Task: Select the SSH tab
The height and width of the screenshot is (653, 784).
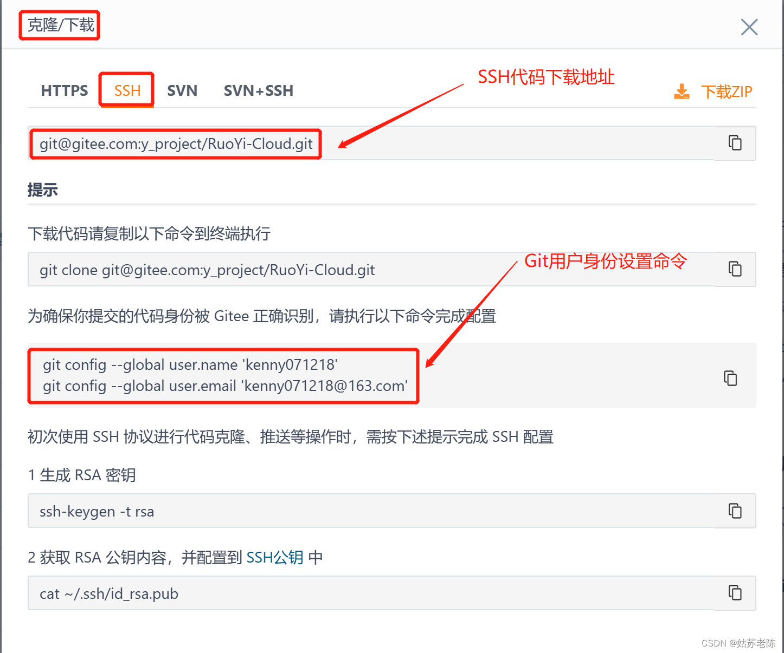Action: click(127, 90)
